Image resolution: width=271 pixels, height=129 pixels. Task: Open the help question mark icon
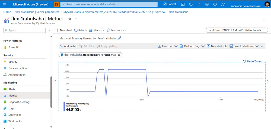click(x=215, y=4)
